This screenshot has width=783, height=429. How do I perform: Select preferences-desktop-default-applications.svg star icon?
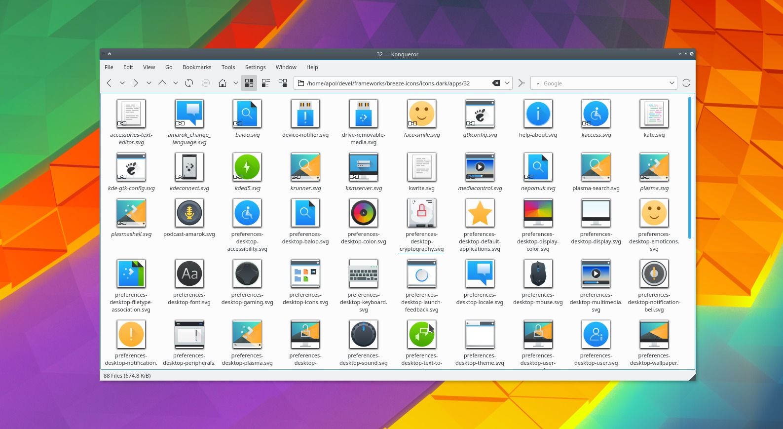(x=480, y=212)
